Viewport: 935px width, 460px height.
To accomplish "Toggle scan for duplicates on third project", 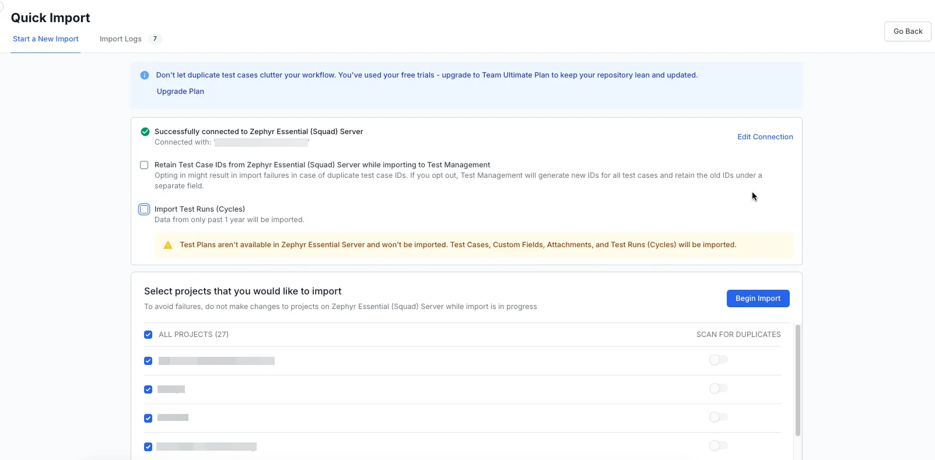I will pos(719,417).
